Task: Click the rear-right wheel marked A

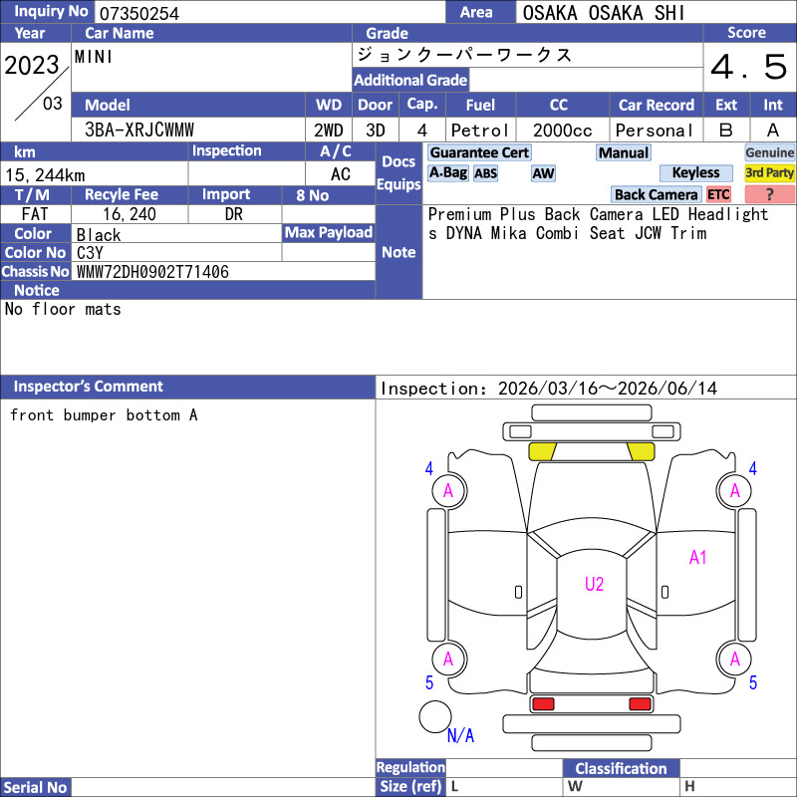Action: (x=734, y=659)
